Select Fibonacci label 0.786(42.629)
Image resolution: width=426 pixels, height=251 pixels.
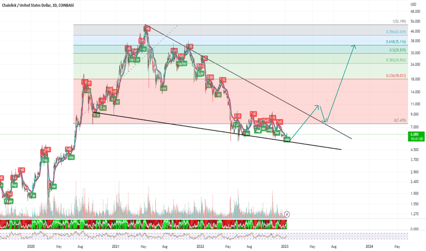(396, 32)
